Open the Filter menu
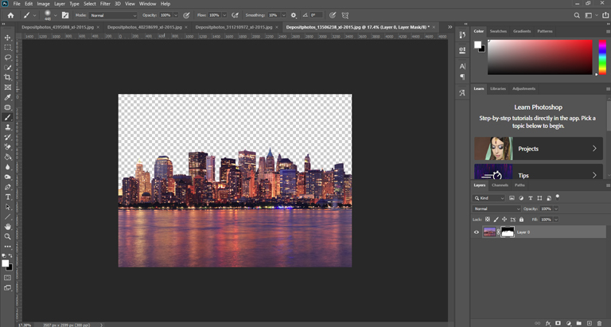 (105, 4)
